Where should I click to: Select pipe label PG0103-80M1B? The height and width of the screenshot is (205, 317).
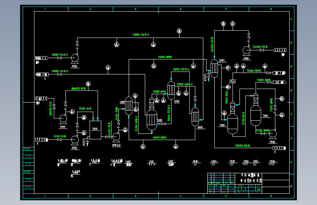(x=160, y=138)
